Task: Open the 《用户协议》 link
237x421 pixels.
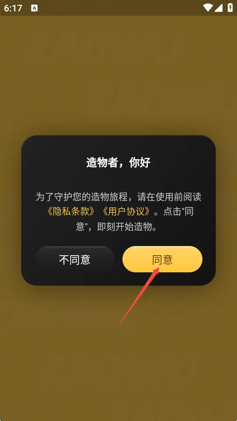Action: [126, 212]
